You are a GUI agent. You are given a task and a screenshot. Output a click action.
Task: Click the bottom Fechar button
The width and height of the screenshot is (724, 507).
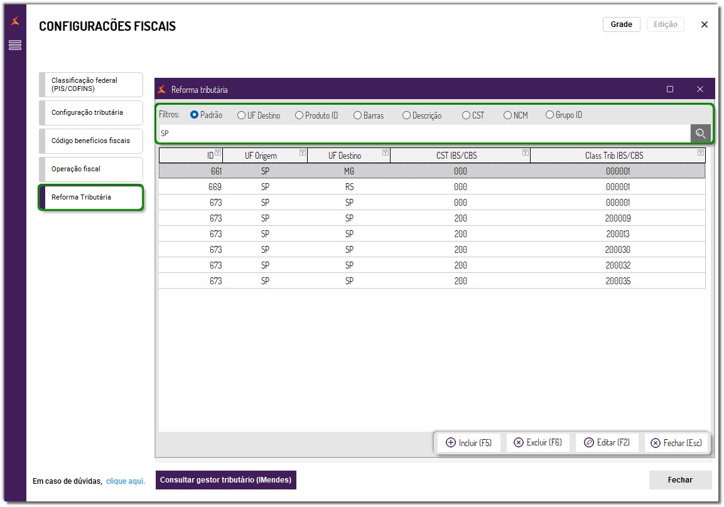(x=680, y=480)
